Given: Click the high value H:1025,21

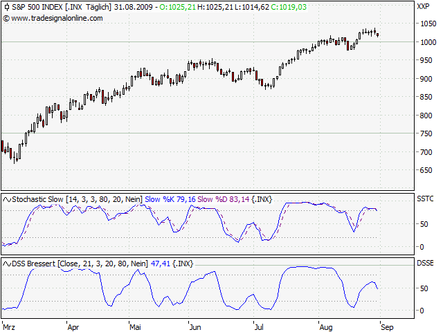Looking at the screenshot, I should pos(215,7).
